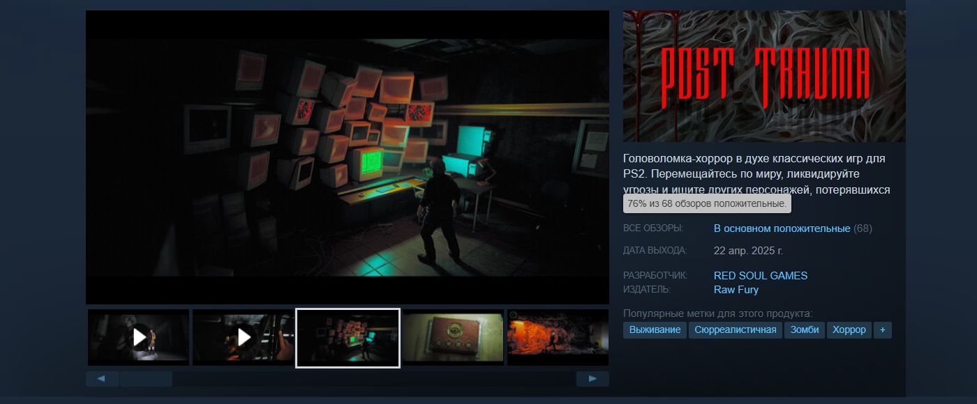Select the highlighted monitor room thumbnail
977x404 pixels.
click(348, 338)
